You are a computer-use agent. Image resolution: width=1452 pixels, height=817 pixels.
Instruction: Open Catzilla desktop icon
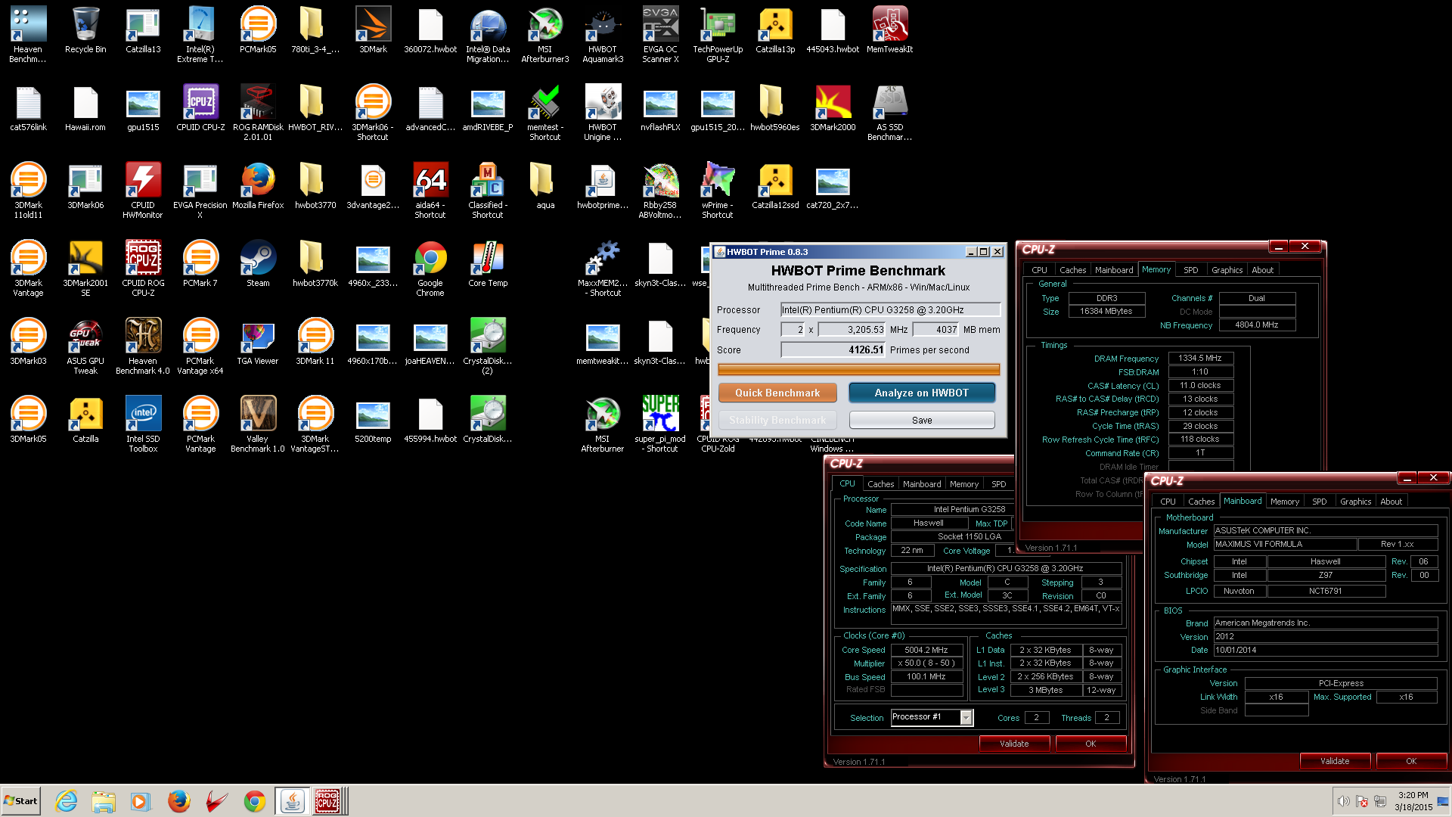[x=85, y=420]
